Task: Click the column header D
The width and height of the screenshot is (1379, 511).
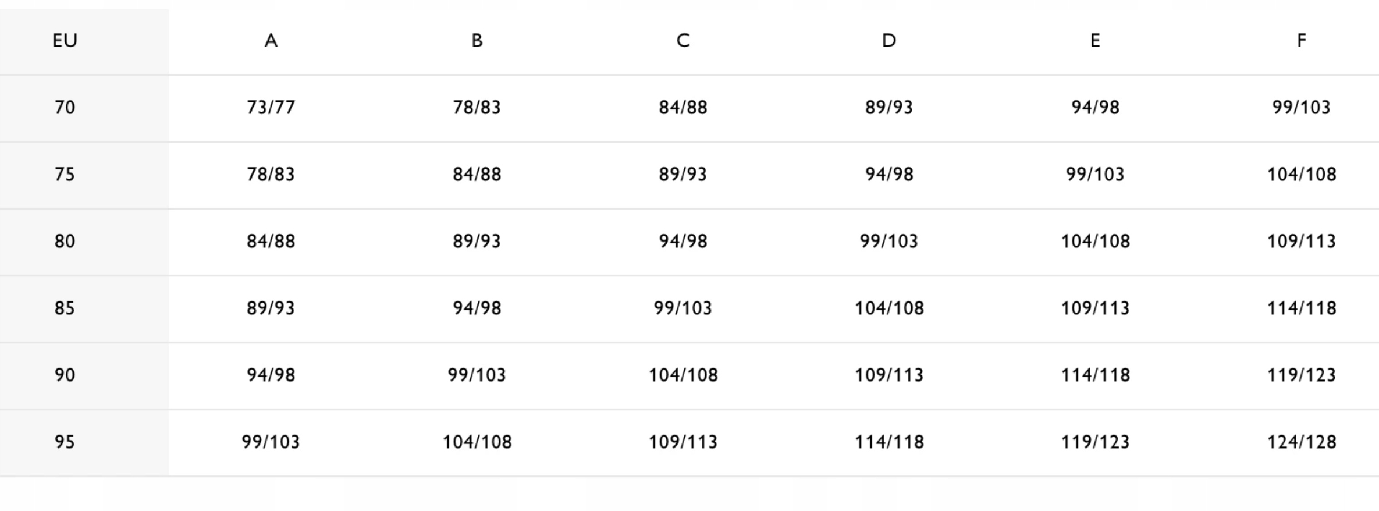Action: point(888,41)
